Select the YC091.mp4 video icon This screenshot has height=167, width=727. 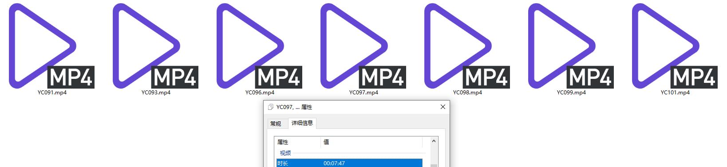pyautogui.click(x=52, y=46)
